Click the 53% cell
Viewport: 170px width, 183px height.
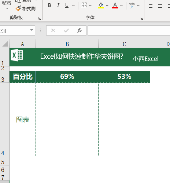pos(124,77)
